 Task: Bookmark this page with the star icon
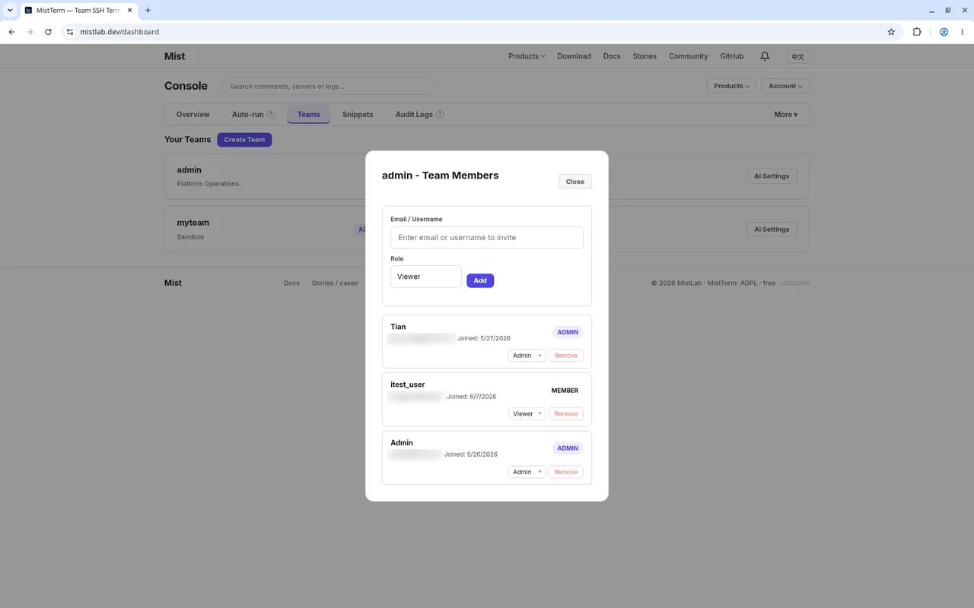pyautogui.click(x=891, y=32)
